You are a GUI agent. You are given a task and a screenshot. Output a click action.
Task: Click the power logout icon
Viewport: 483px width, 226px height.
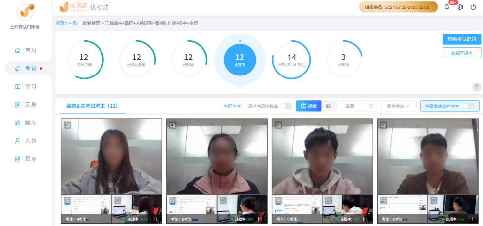click(473, 7)
